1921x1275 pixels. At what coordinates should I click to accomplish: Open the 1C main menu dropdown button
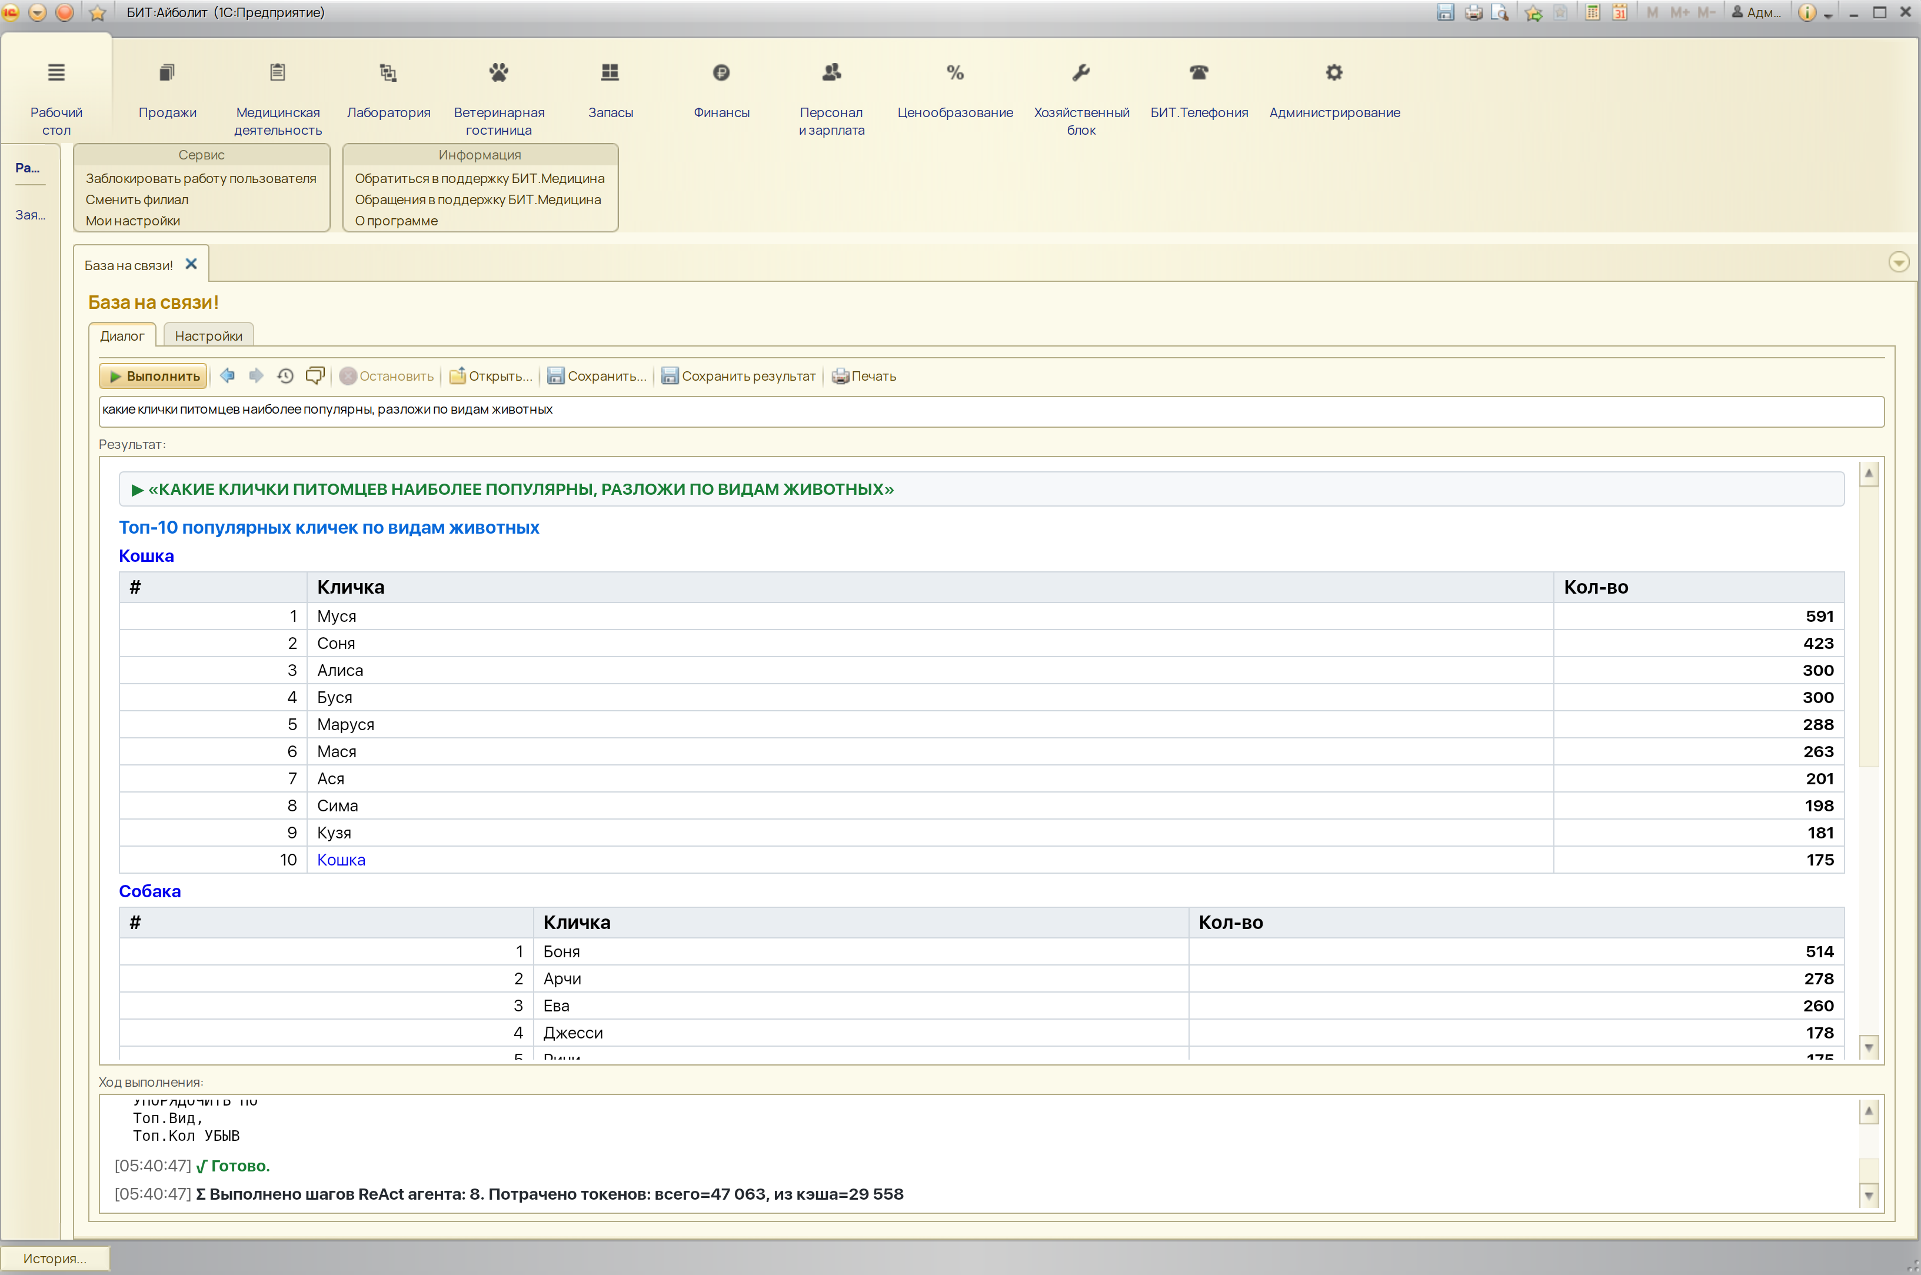[38, 12]
